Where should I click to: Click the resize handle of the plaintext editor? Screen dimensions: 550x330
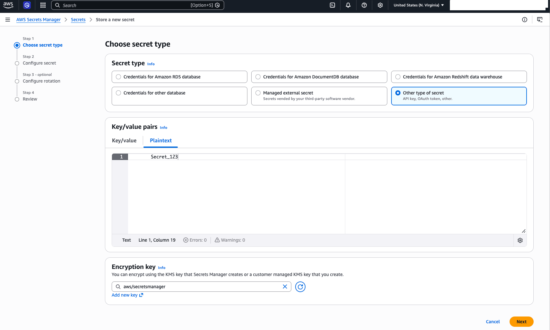tap(524, 231)
